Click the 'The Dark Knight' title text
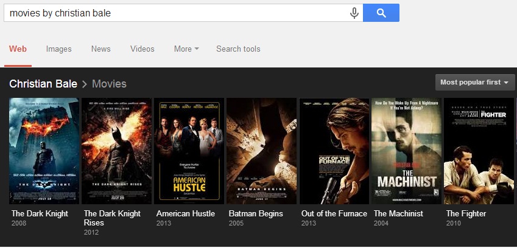Screen dimensions: 517x248 pyautogui.click(x=40, y=213)
